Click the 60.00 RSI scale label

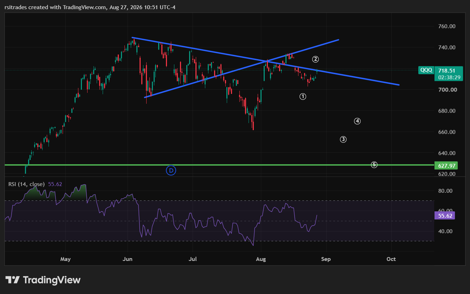click(445, 211)
